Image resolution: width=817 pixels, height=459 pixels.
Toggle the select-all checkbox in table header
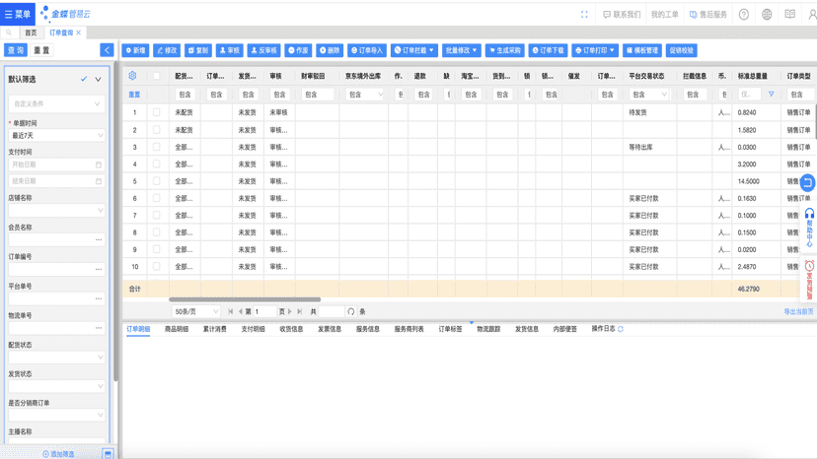point(156,76)
